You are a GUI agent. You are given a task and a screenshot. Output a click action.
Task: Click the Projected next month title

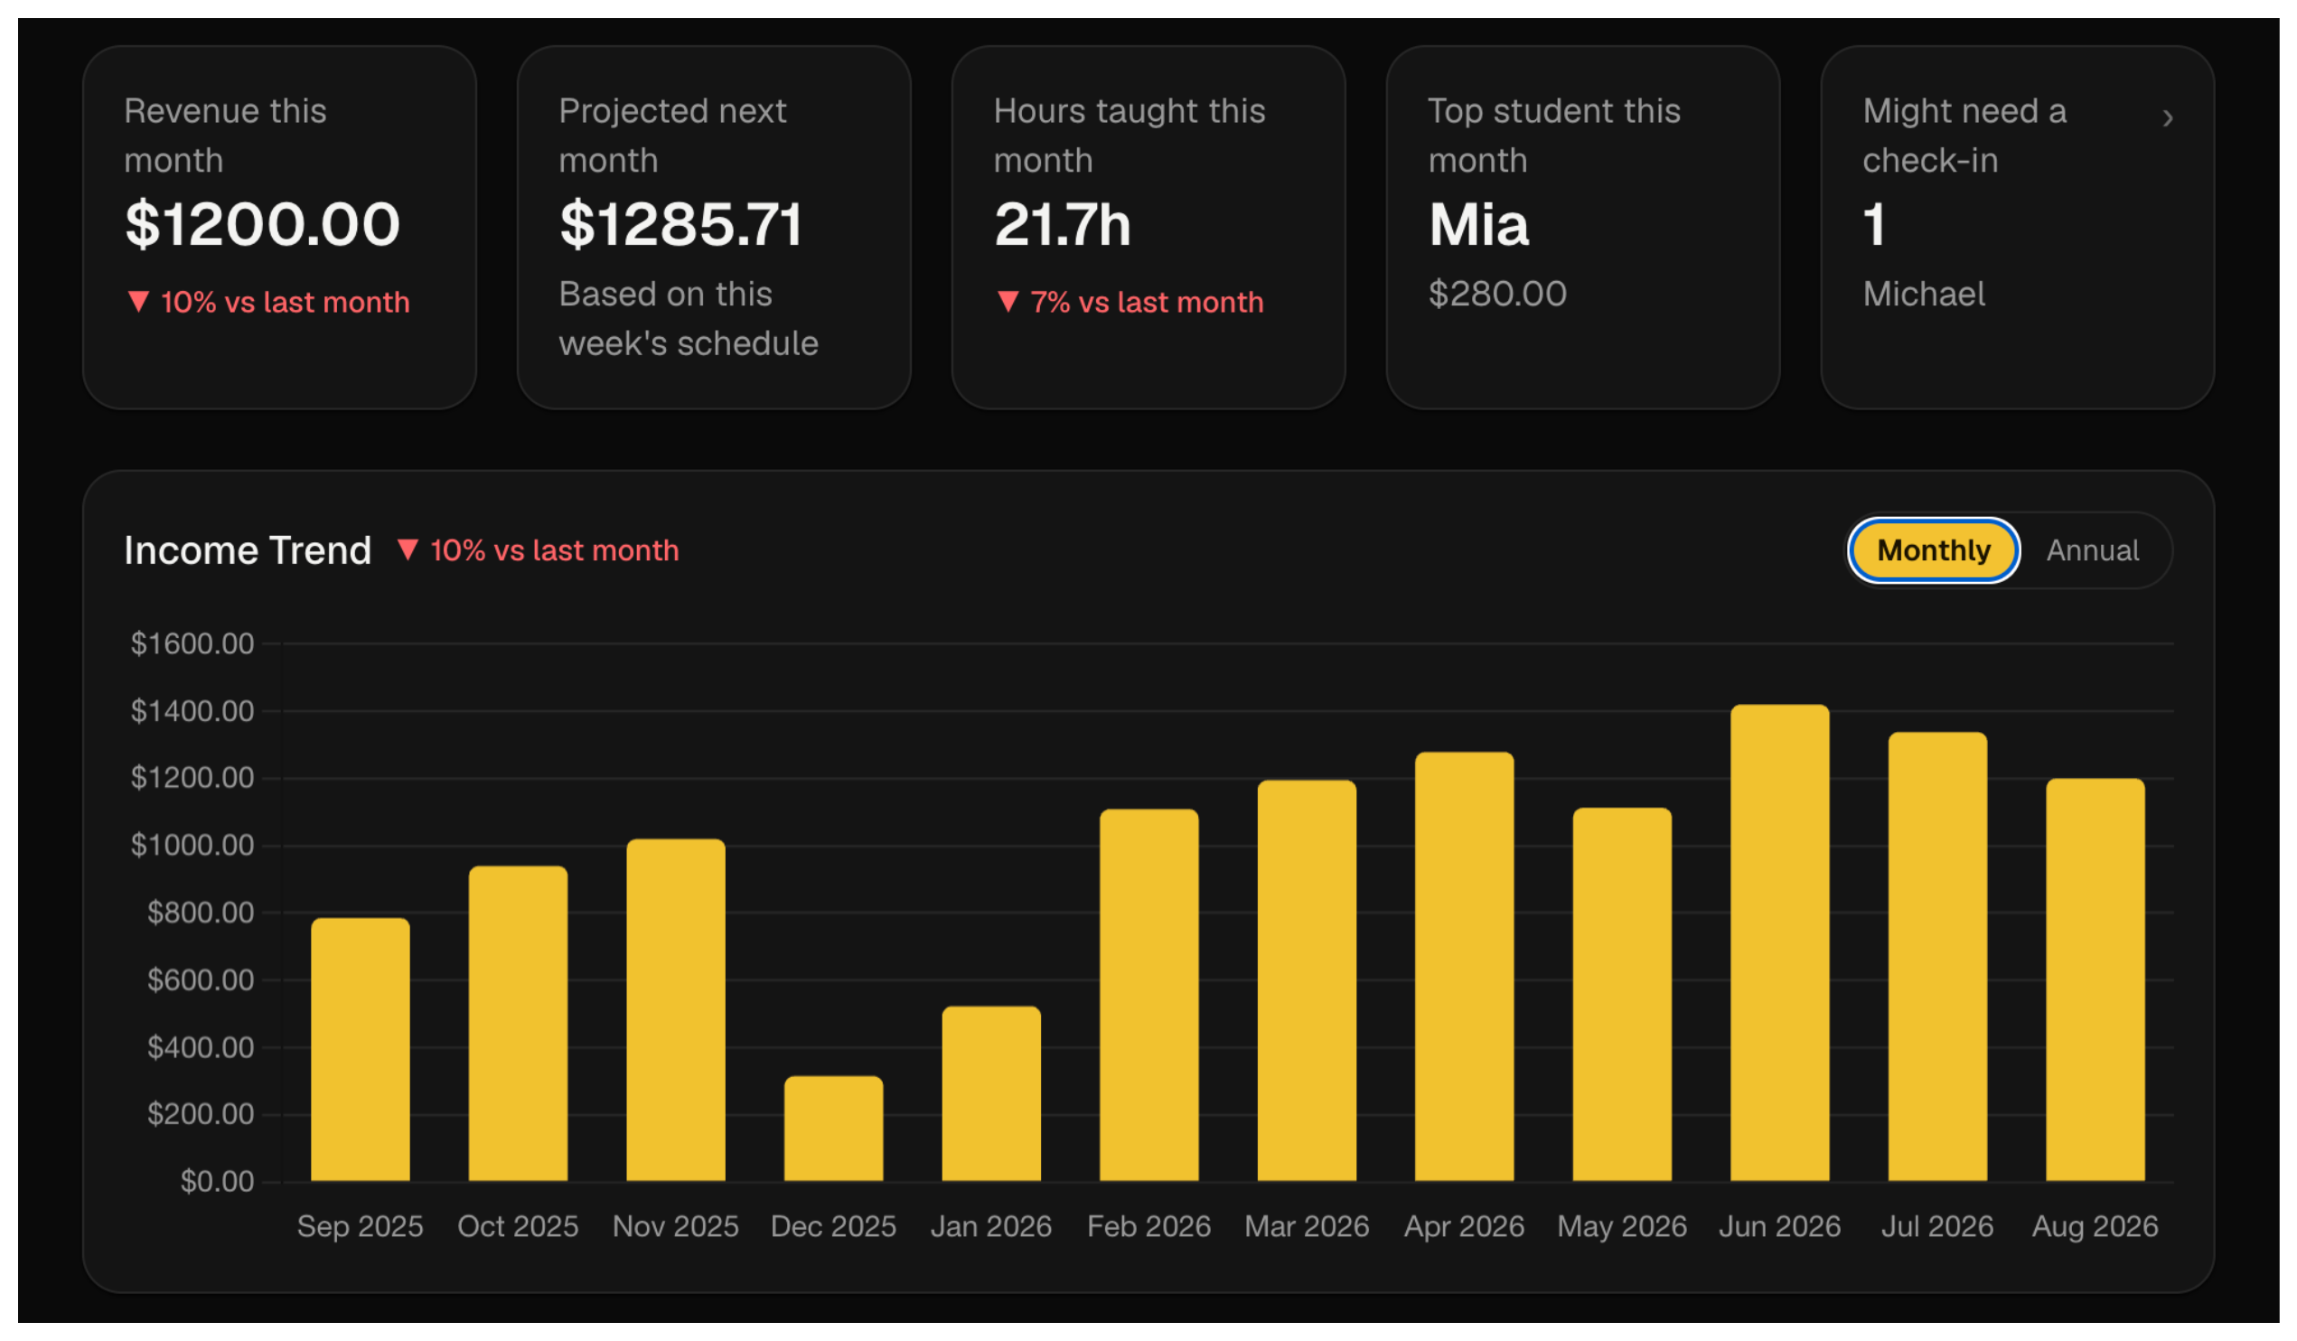(672, 136)
